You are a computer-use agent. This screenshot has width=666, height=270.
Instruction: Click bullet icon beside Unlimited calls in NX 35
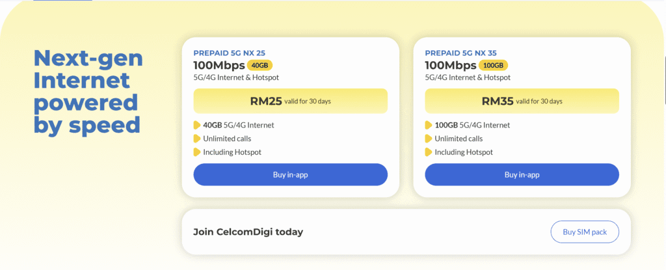[429, 139]
